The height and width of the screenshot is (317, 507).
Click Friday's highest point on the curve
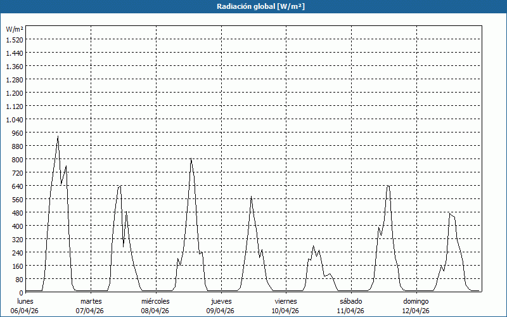click(313, 246)
